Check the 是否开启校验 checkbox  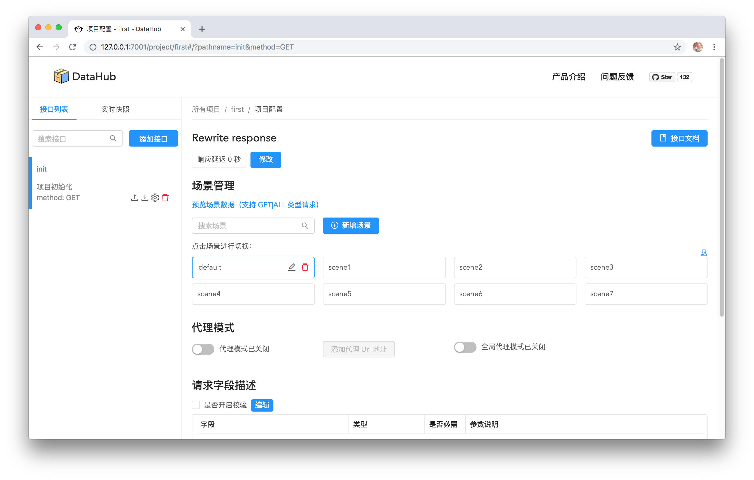tap(196, 405)
